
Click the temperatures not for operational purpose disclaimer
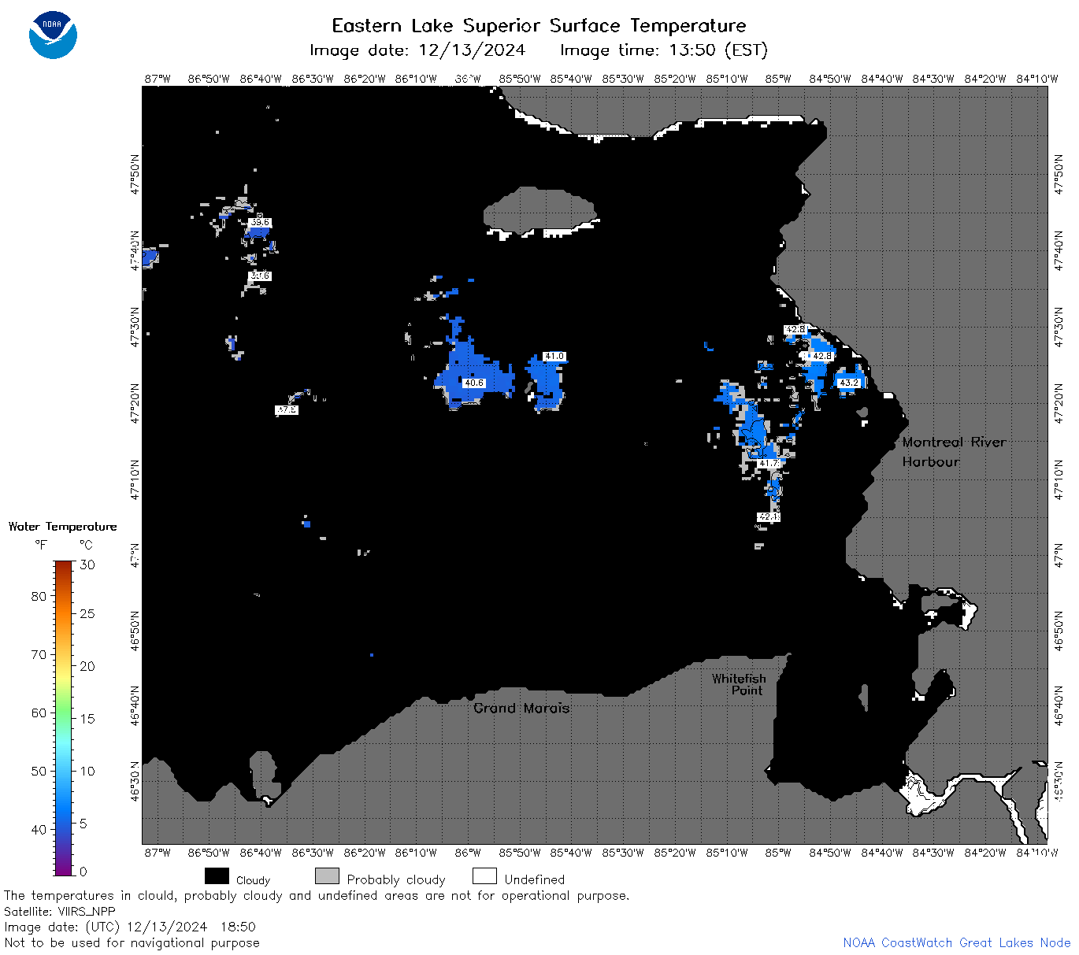click(x=317, y=895)
